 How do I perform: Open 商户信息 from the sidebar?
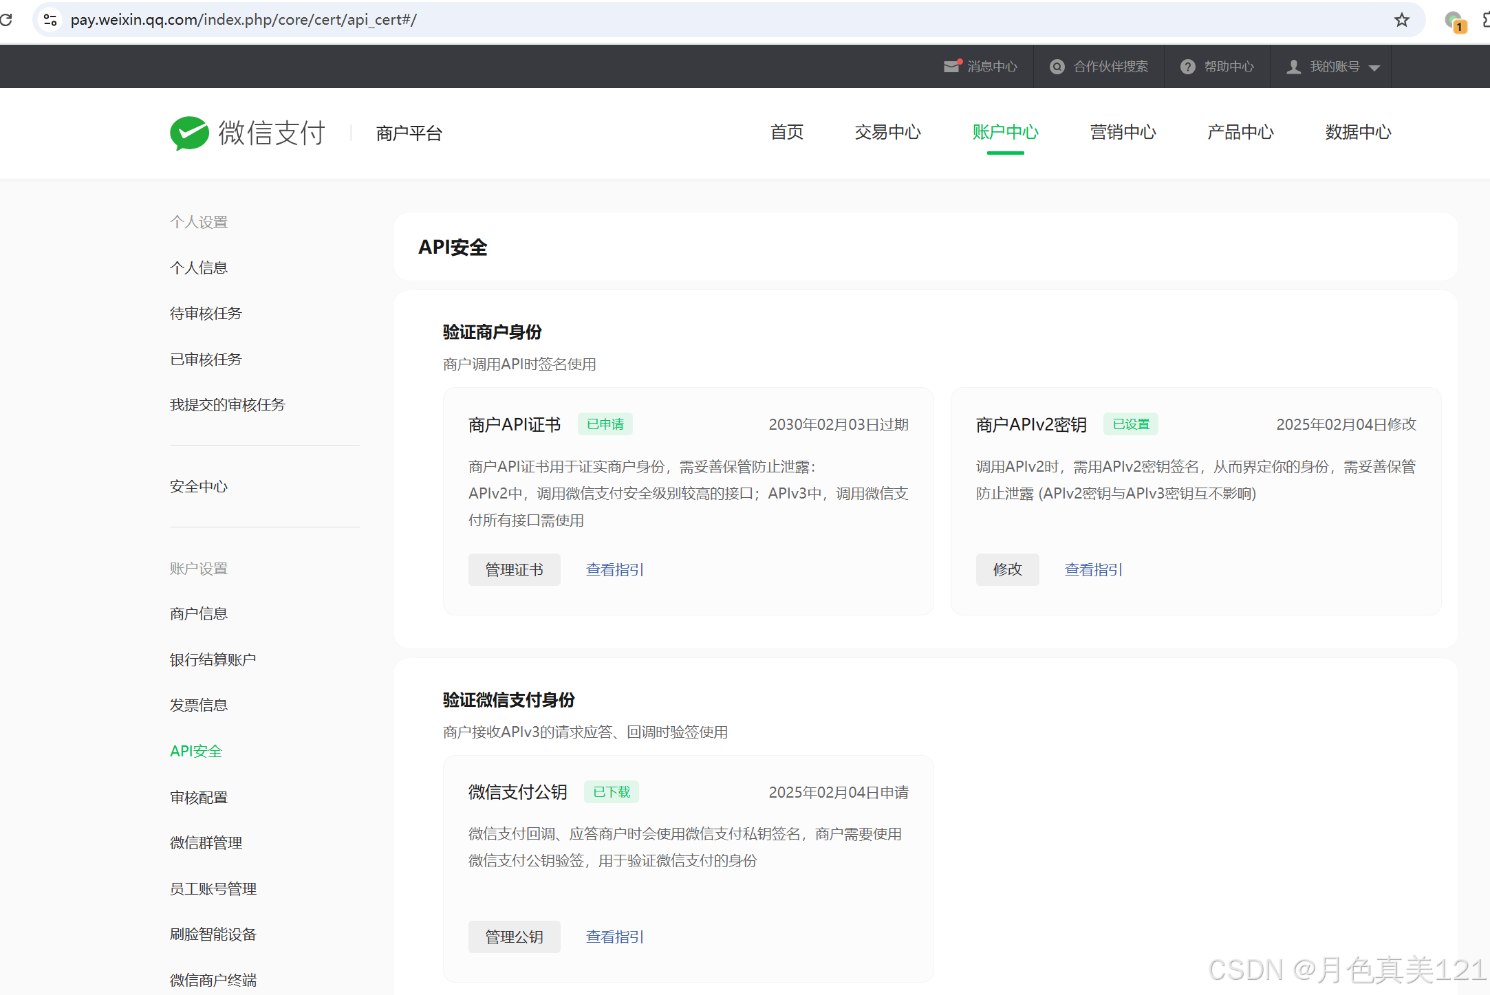[x=198, y=613]
